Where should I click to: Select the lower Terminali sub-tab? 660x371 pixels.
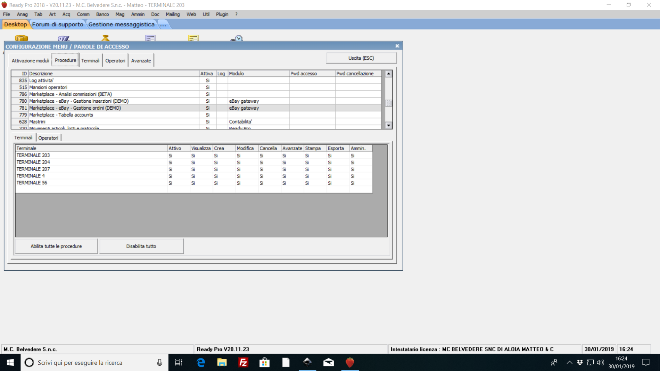click(x=23, y=137)
